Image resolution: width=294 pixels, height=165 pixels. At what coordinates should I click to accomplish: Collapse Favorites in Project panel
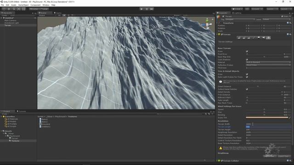click(2, 116)
